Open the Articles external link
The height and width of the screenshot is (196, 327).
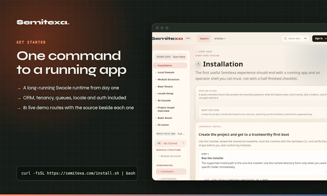[x=219, y=38]
